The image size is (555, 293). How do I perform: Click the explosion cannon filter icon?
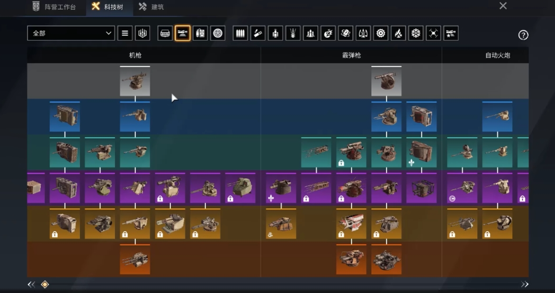(x=328, y=33)
